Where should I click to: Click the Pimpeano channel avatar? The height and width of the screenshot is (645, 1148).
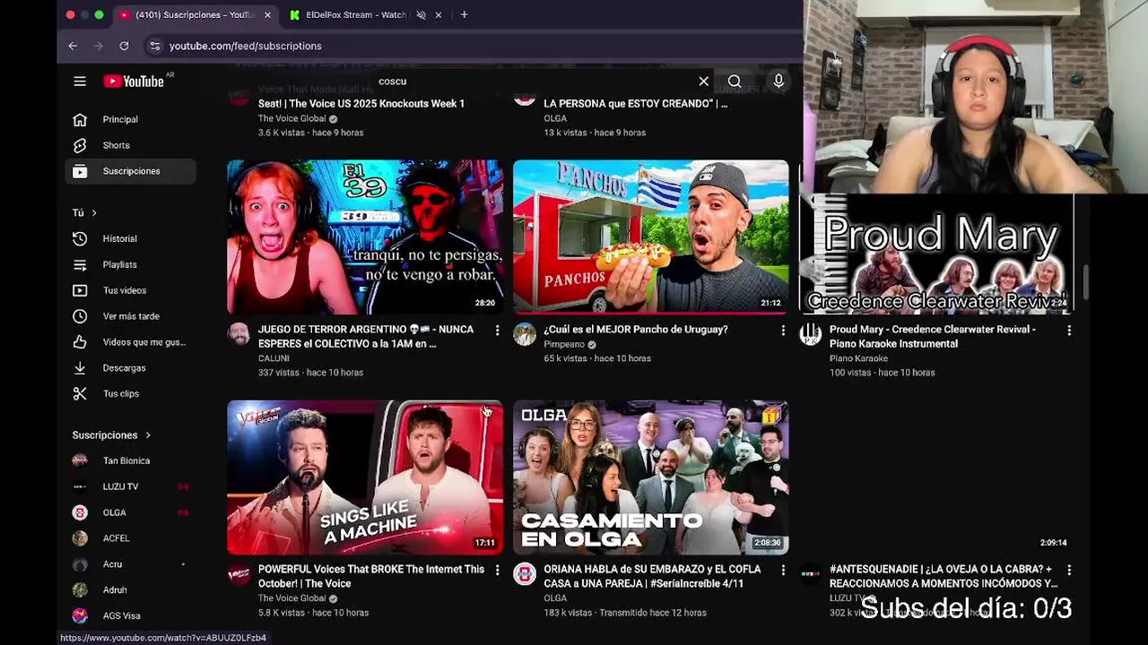(525, 334)
